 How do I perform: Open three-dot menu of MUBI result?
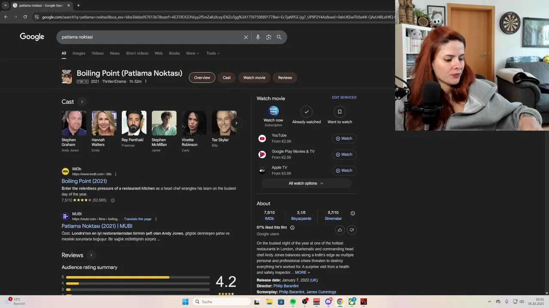tap(156, 219)
